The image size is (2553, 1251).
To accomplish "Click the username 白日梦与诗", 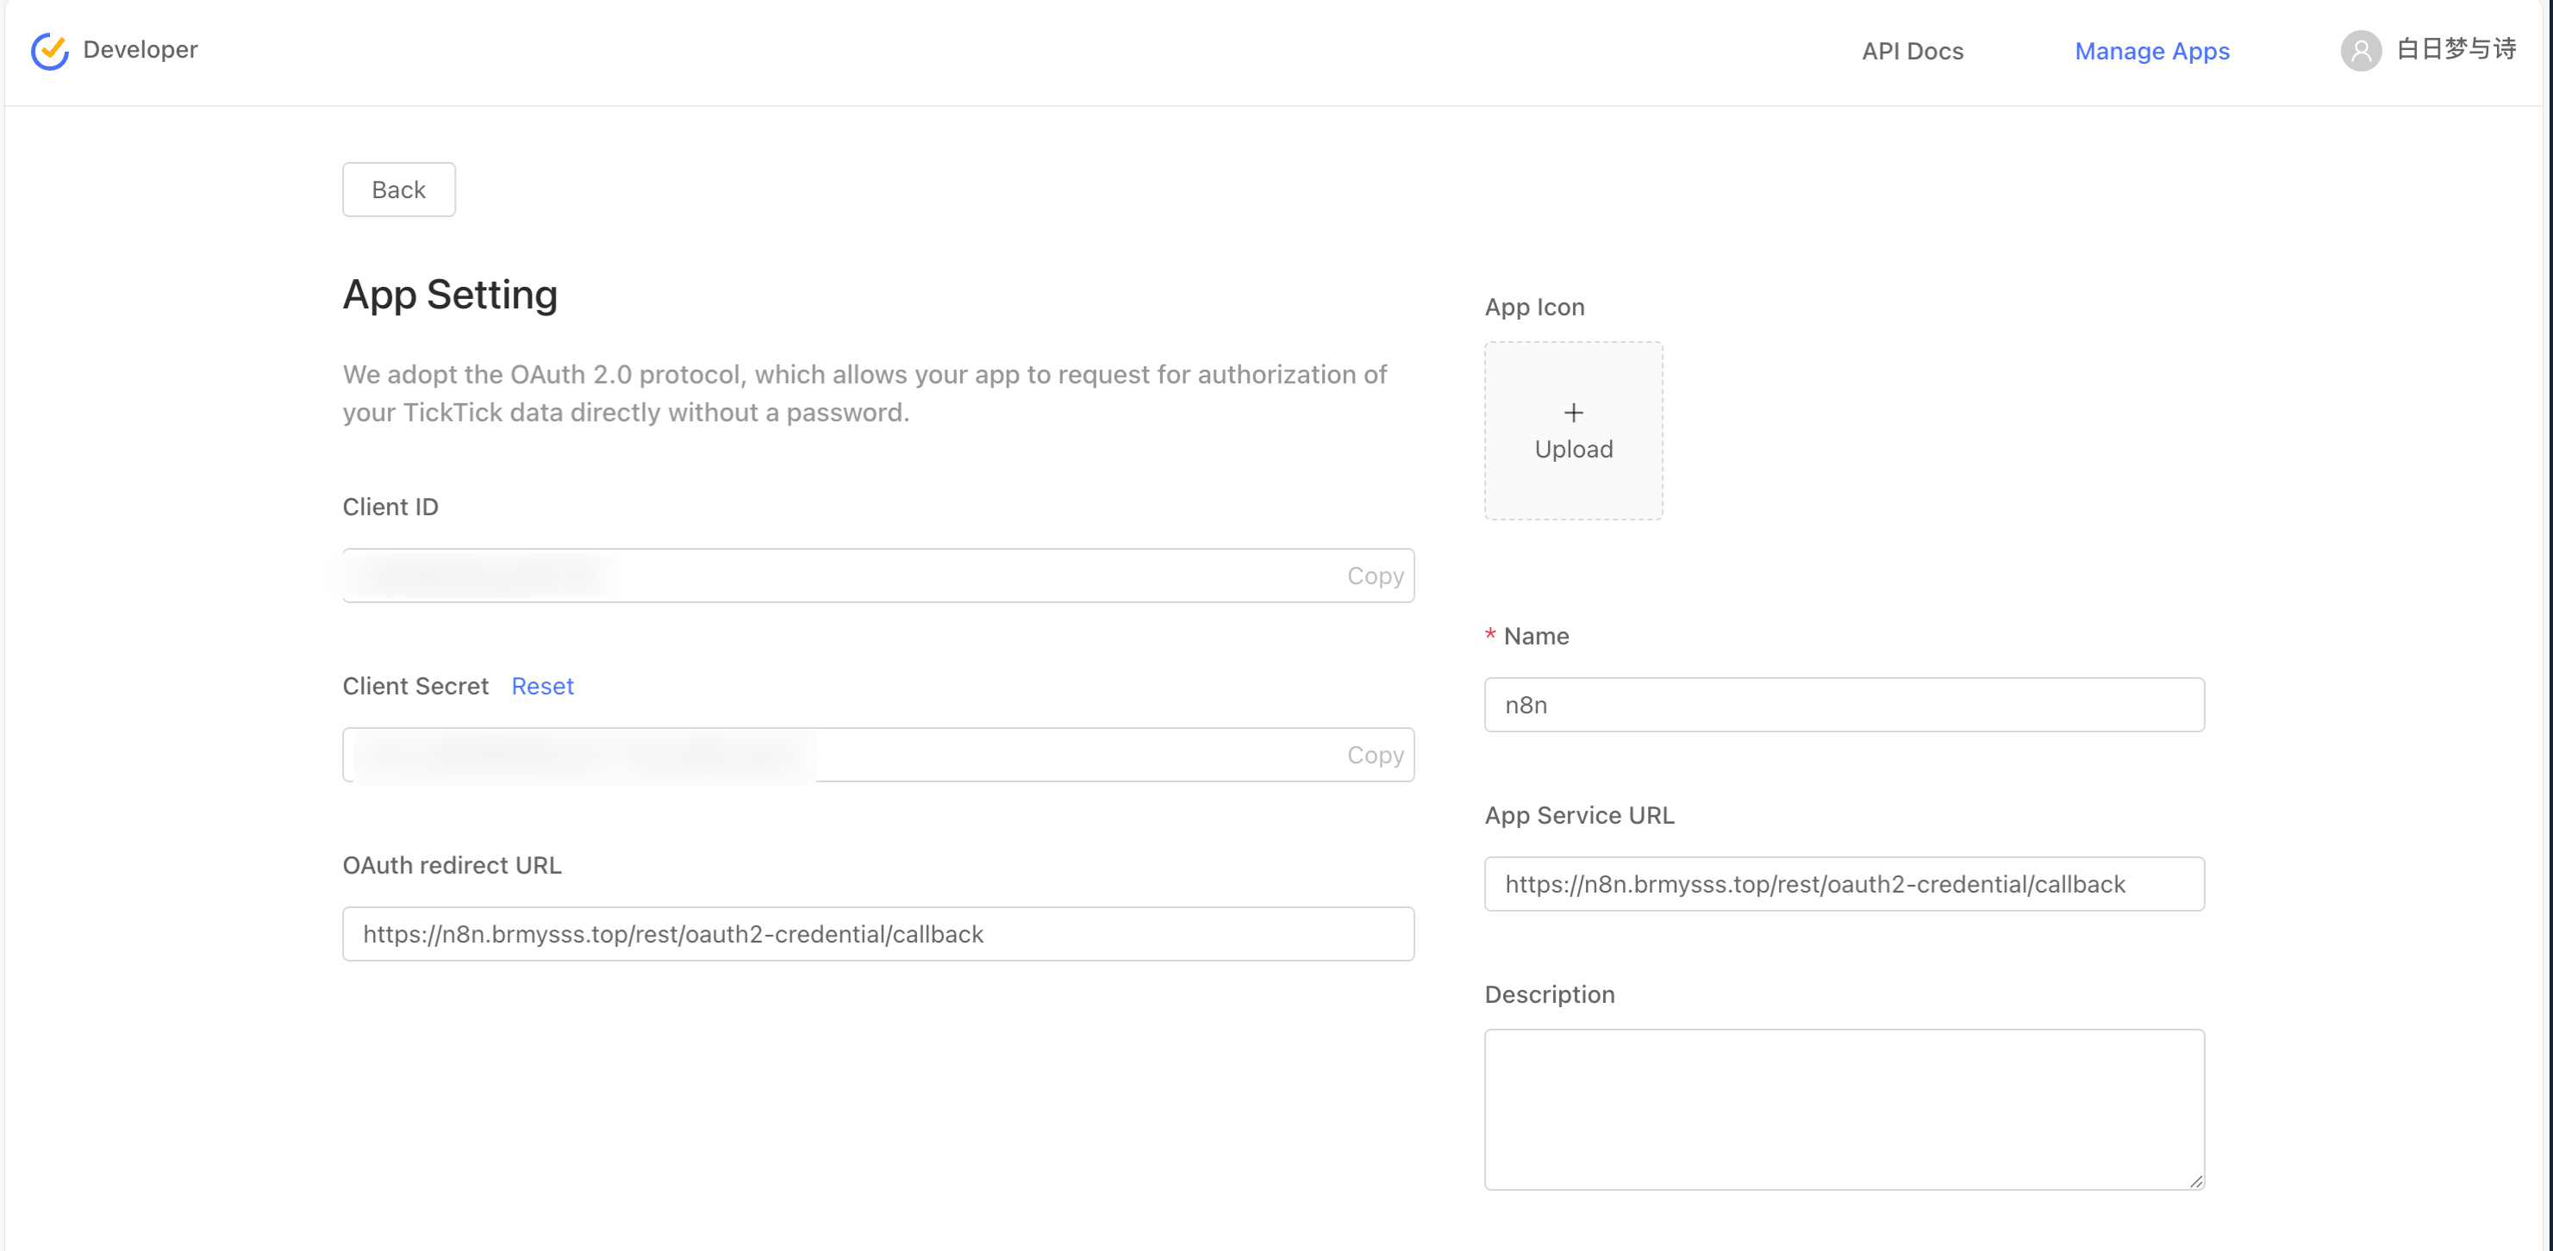I will (x=2455, y=48).
